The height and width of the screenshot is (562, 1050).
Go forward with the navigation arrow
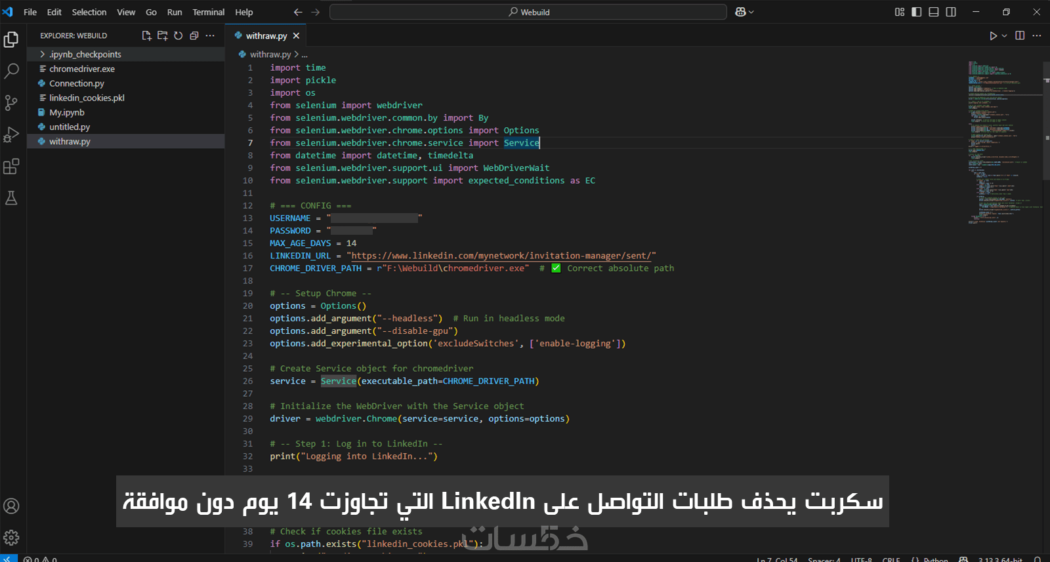316,12
